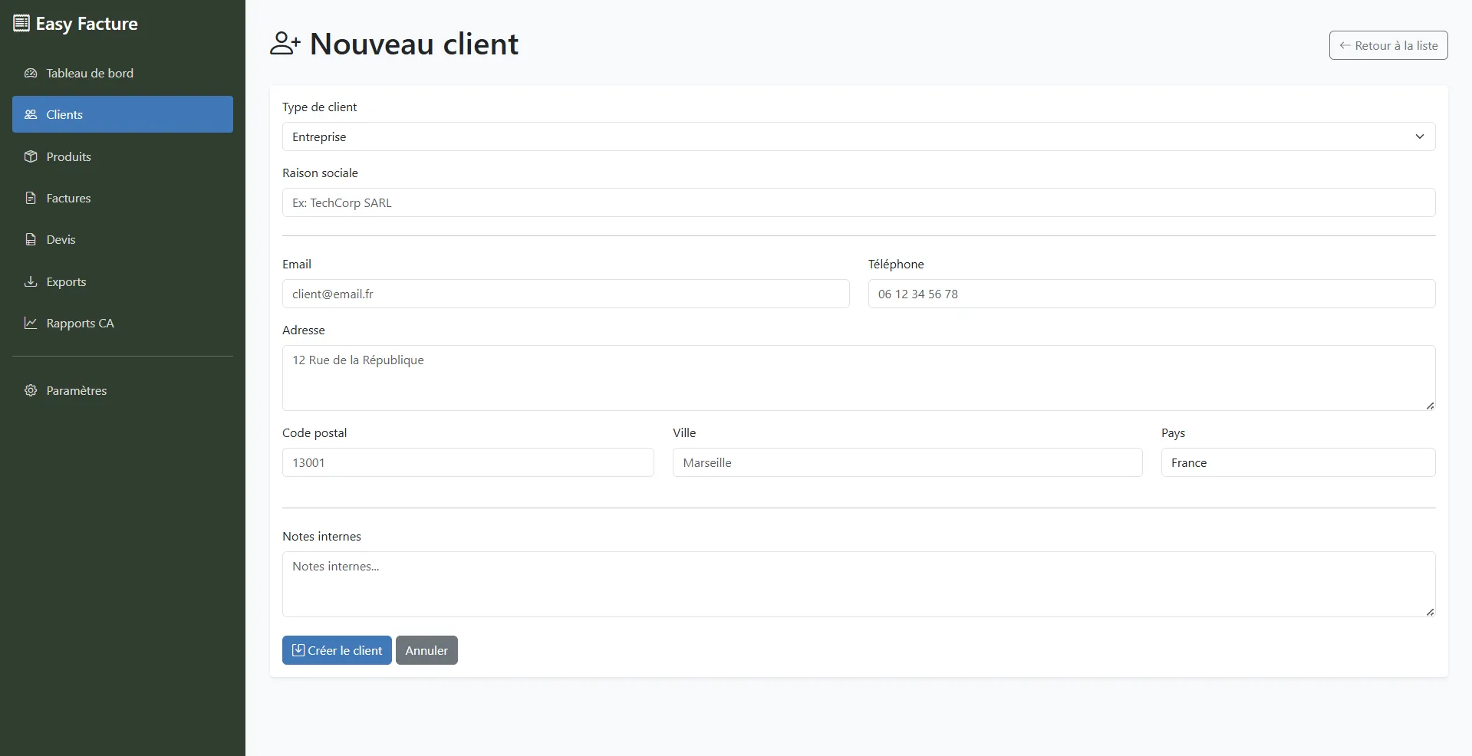Open Exports via the download icon
Viewport: 1472px width, 756px height.
pos(31,281)
